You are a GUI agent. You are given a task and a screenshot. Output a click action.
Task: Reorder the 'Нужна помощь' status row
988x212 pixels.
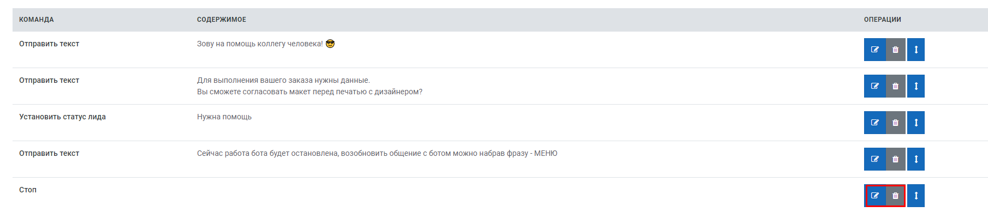pos(916,123)
